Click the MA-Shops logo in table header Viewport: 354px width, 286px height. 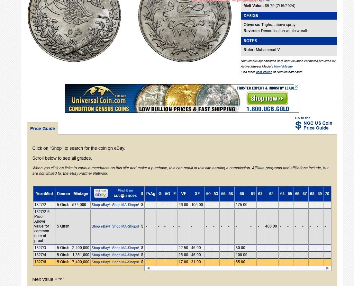(x=125, y=193)
